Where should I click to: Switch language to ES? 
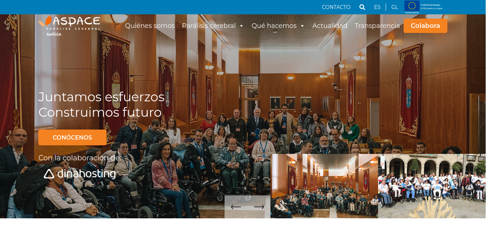pos(377,7)
